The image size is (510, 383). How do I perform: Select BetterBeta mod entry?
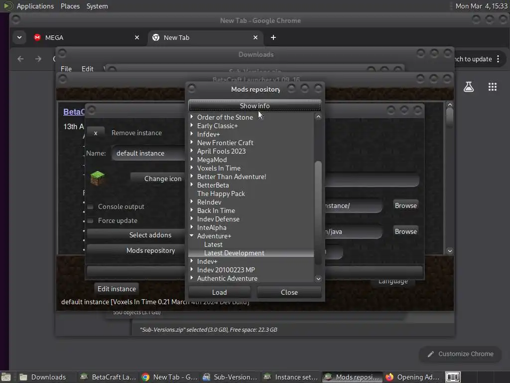tap(213, 185)
